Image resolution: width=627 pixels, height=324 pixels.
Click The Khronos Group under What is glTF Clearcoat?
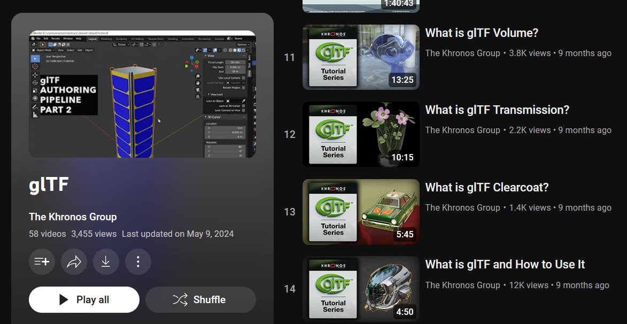tap(463, 207)
